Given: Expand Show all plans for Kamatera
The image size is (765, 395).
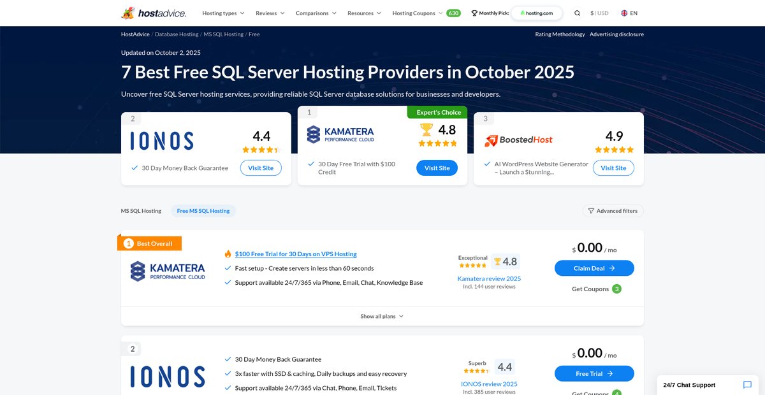Looking at the screenshot, I should tap(382, 316).
